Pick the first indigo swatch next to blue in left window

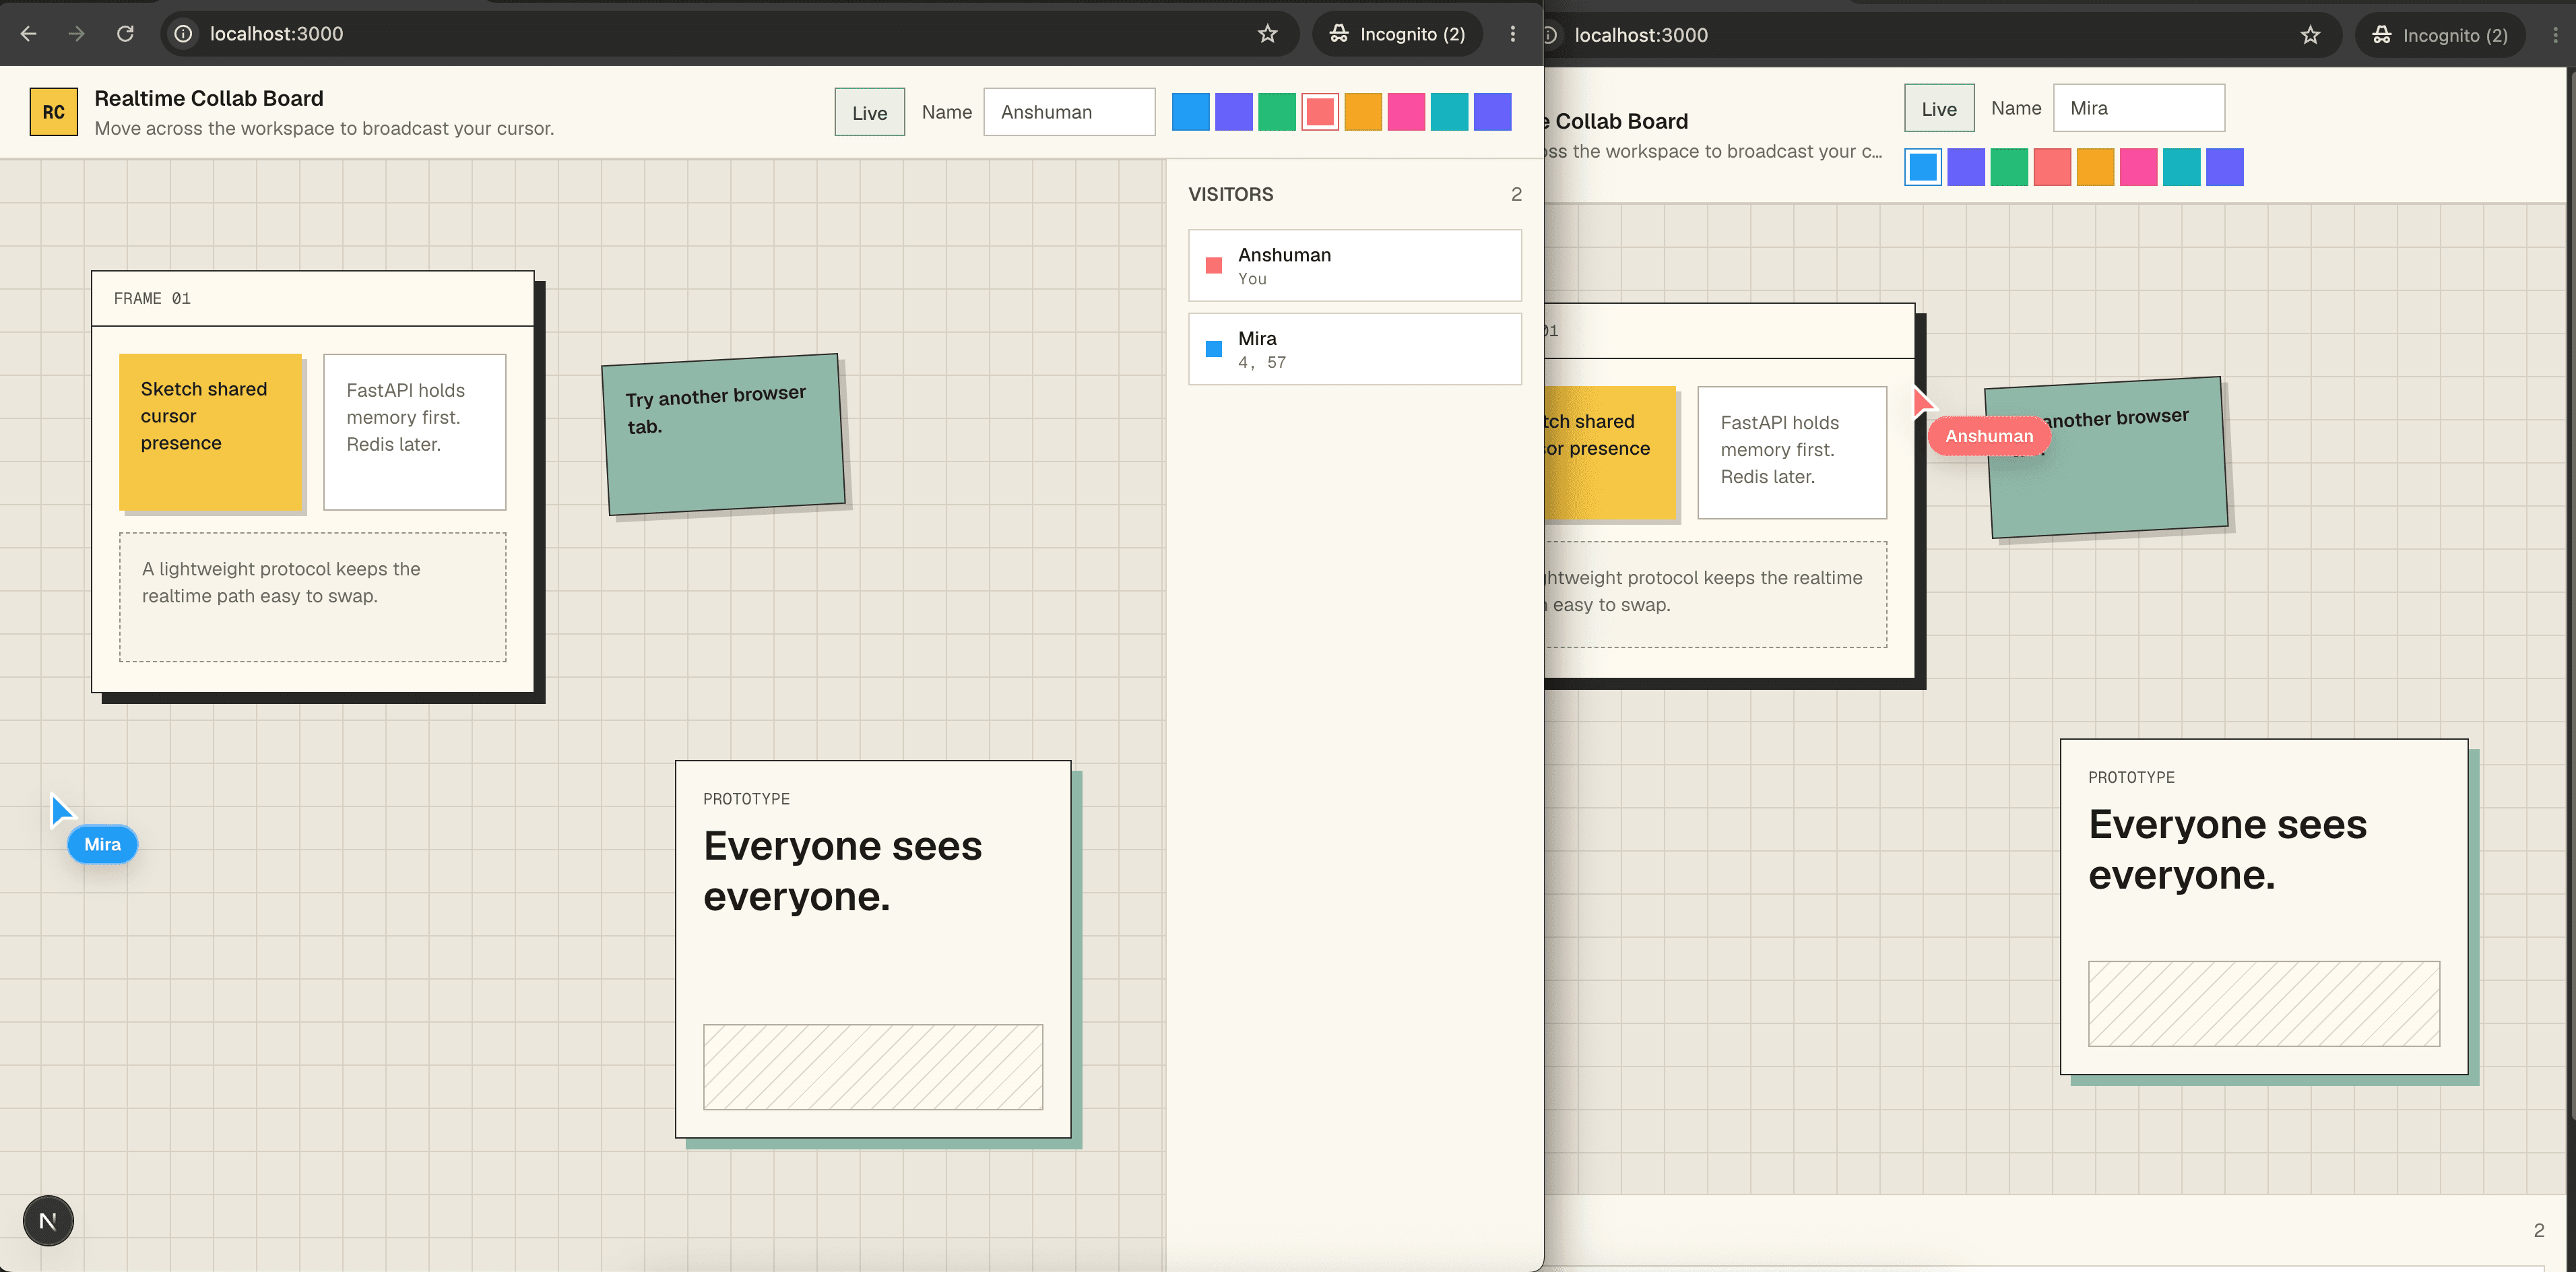(1233, 112)
